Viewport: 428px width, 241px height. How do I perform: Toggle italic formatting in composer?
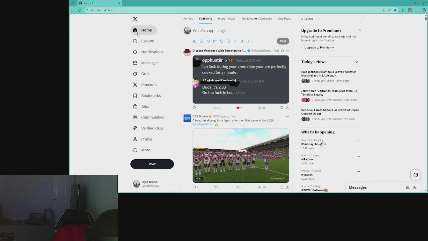click(x=248, y=41)
